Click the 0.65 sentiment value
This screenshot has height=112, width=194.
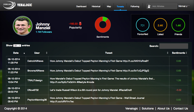coord(178,100)
